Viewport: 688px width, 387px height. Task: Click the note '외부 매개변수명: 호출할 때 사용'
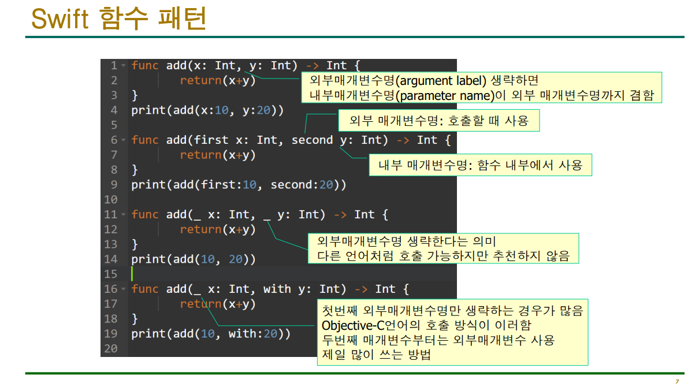pos(439,121)
